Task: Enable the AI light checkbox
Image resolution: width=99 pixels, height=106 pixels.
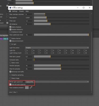Action: pyautogui.click(x=10, y=44)
